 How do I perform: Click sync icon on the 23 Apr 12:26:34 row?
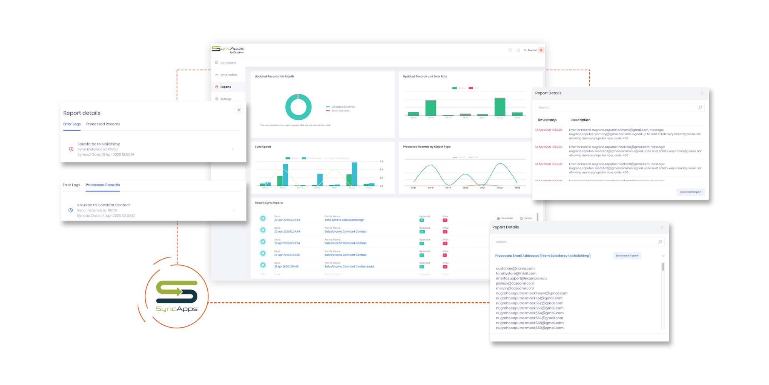(263, 218)
